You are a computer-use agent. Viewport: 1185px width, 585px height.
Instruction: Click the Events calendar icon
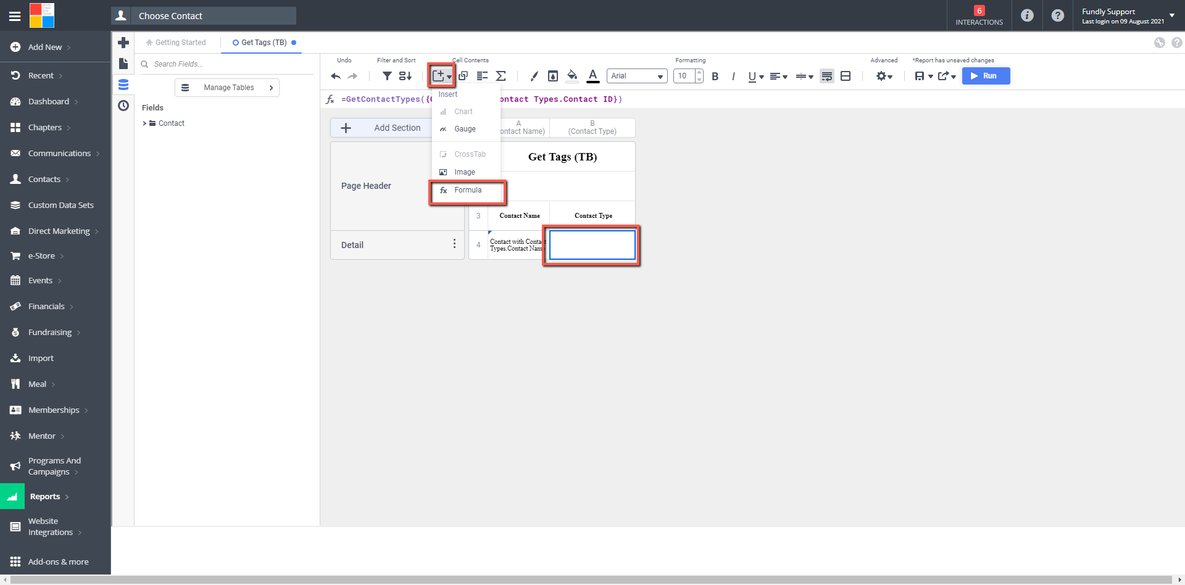coord(15,280)
